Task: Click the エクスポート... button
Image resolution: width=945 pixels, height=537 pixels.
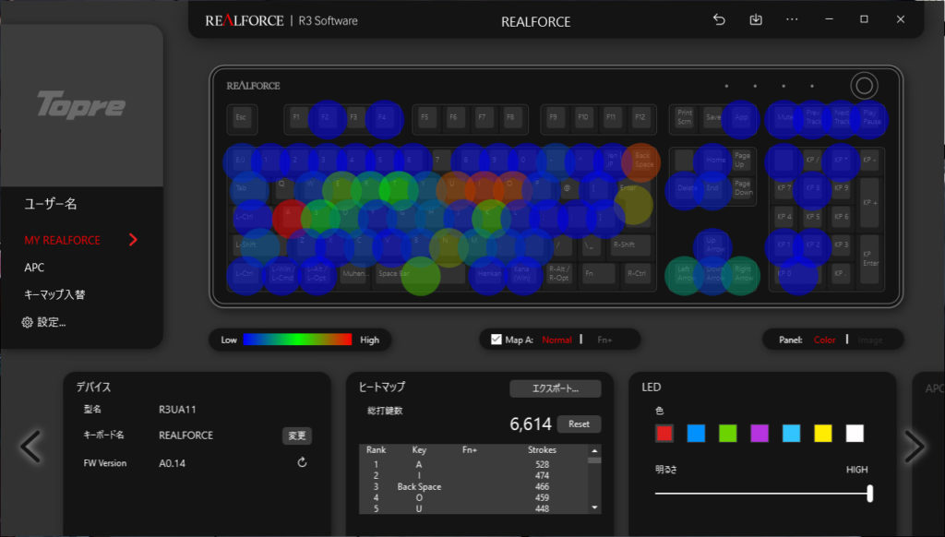Action: pos(555,388)
